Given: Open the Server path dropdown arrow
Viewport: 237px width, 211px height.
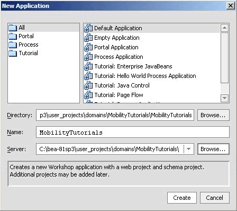Looking at the screenshot, I should 188,149.
